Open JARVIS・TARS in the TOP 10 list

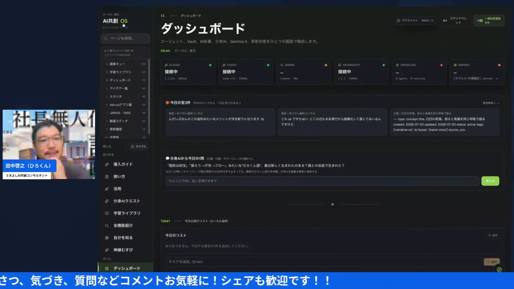(x=126, y=113)
